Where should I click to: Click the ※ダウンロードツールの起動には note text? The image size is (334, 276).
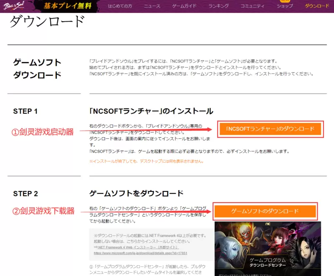click(x=150, y=238)
